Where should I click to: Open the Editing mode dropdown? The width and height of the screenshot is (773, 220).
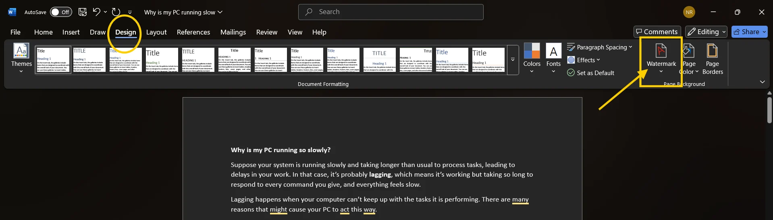tap(706, 32)
